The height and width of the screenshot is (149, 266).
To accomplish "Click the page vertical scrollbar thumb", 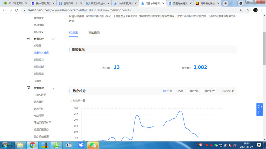I will coord(264,48).
